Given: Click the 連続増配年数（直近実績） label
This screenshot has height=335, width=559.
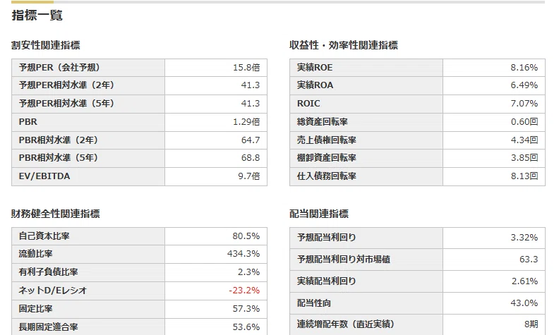Looking at the screenshot, I should [345, 324].
